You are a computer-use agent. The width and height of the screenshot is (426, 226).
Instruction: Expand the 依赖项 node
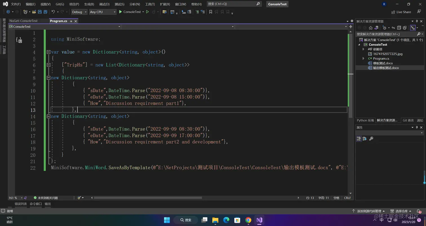pyautogui.click(x=363, y=49)
